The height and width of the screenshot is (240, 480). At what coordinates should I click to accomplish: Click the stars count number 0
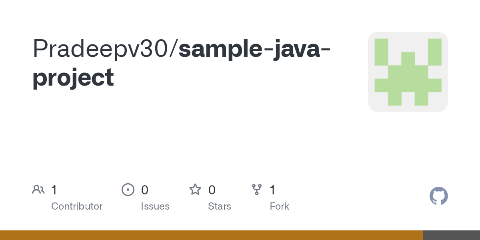pyautogui.click(x=212, y=190)
